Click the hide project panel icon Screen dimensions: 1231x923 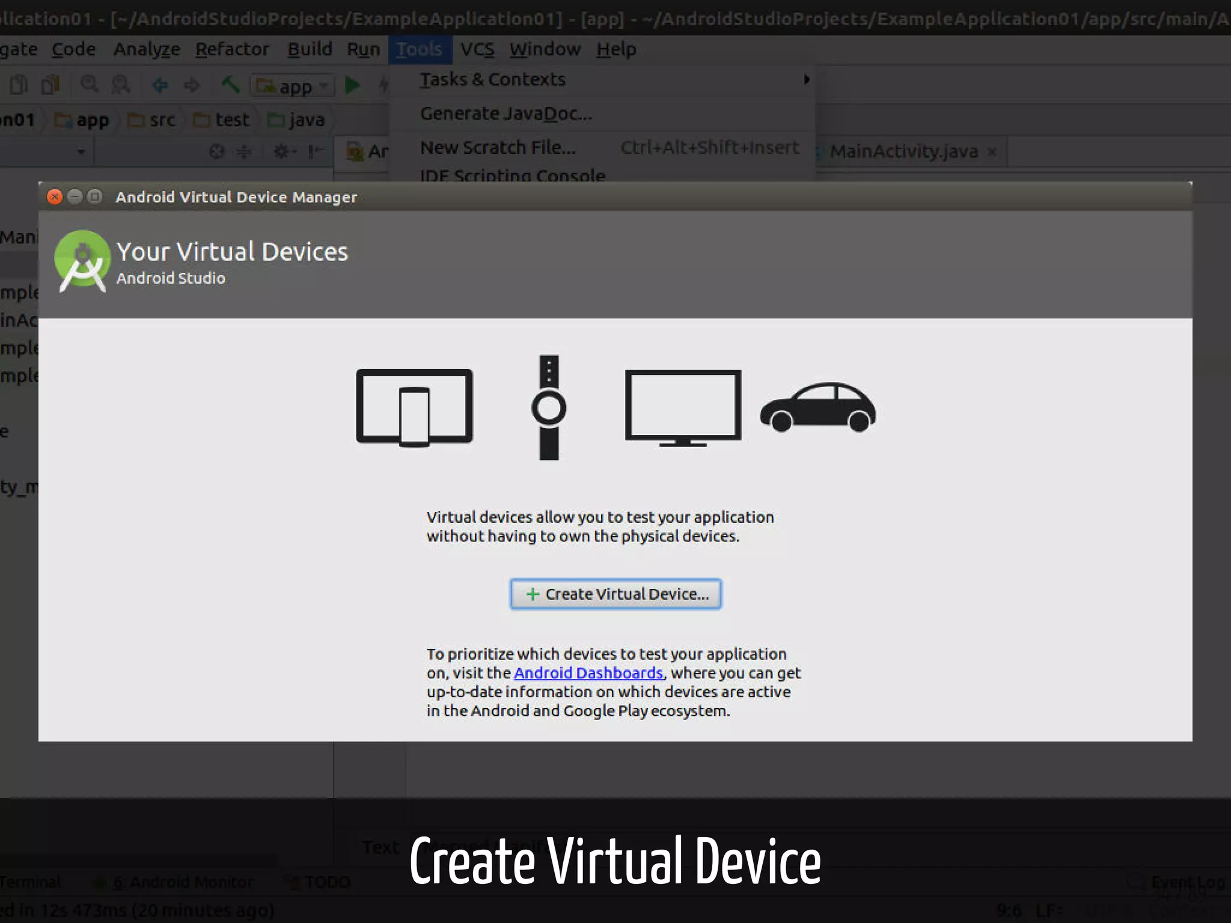tap(316, 151)
